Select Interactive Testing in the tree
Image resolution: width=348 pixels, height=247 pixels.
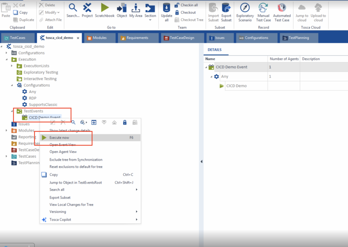[40, 79]
